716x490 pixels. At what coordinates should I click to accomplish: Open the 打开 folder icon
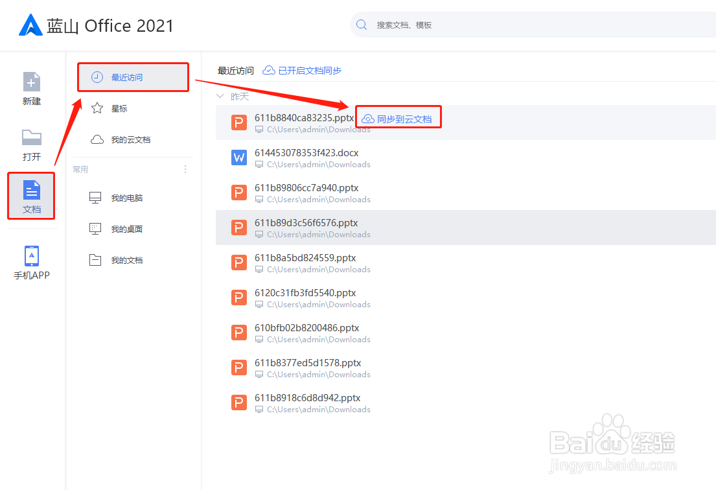(x=32, y=137)
